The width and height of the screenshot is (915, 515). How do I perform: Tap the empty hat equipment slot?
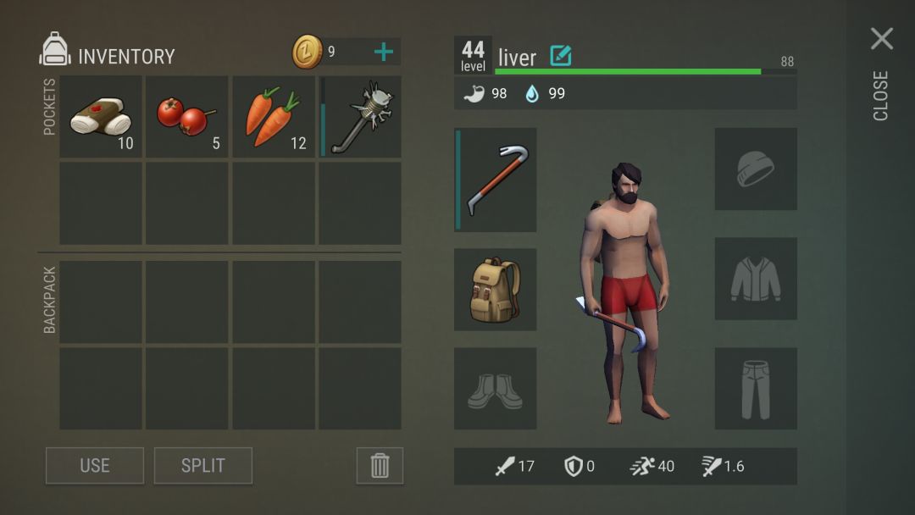tap(756, 169)
